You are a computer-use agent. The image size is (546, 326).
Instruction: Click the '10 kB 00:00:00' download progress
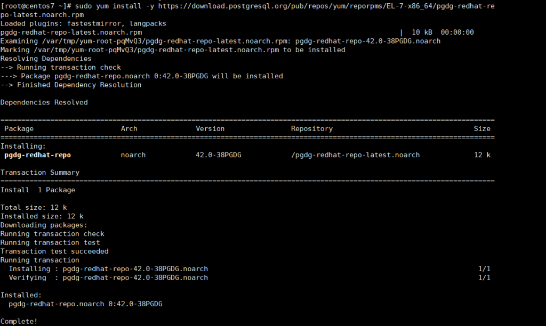[443, 32]
